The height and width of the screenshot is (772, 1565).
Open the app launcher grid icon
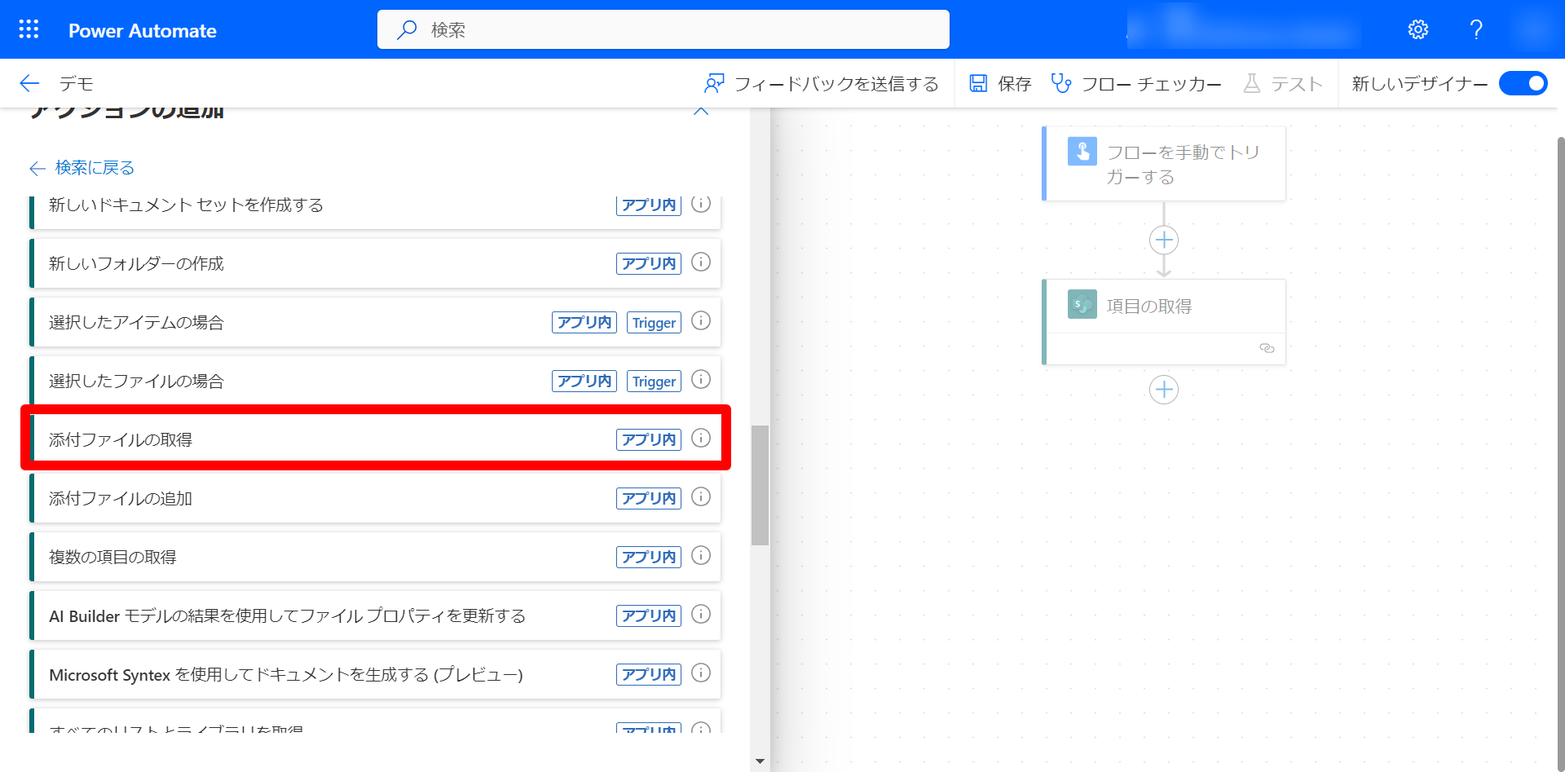[x=28, y=29]
